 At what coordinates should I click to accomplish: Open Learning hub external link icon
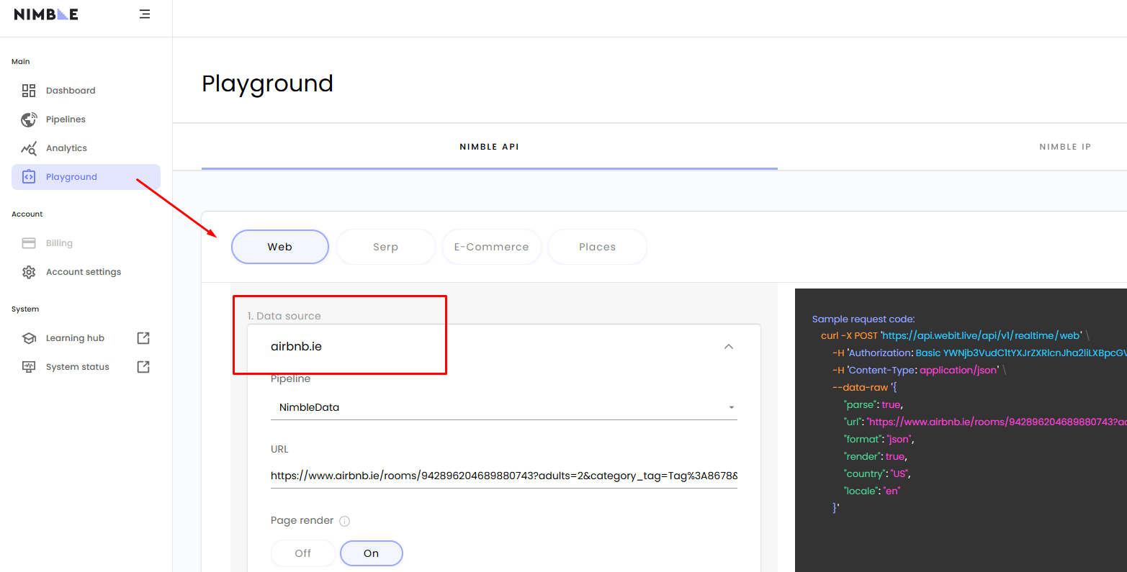pos(143,338)
